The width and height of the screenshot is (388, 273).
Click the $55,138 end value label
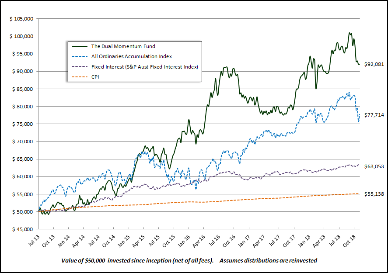[374, 194]
